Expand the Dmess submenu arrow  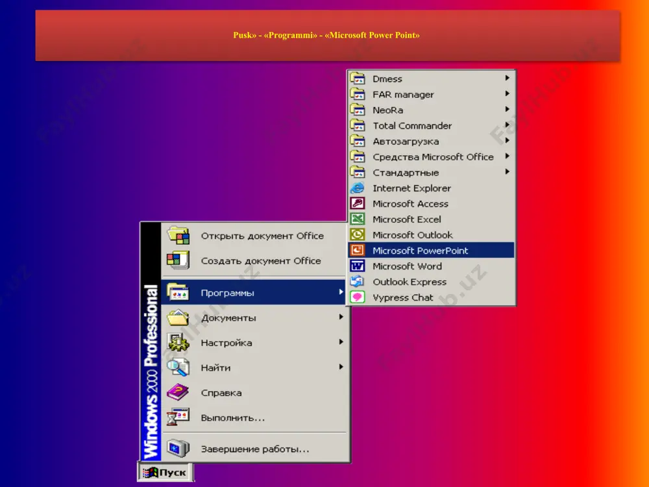coord(508,78)
